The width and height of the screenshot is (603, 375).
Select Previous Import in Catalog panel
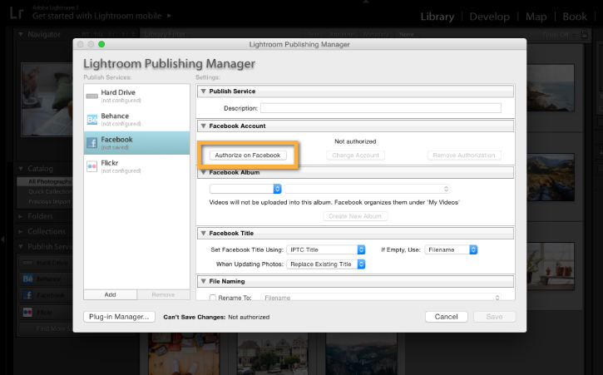[x=49, y=201]
